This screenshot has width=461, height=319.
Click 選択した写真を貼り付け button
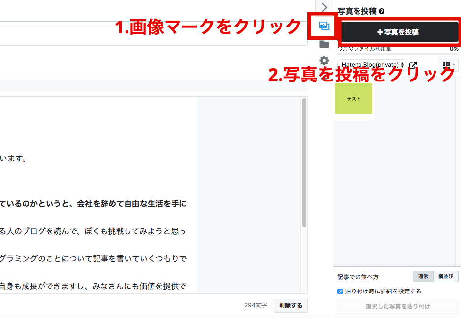click(398, 306)
